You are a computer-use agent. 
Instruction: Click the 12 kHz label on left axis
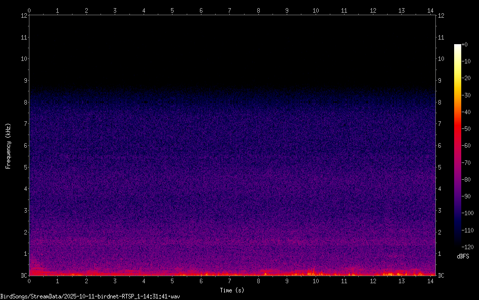click(x=23, y=16)
